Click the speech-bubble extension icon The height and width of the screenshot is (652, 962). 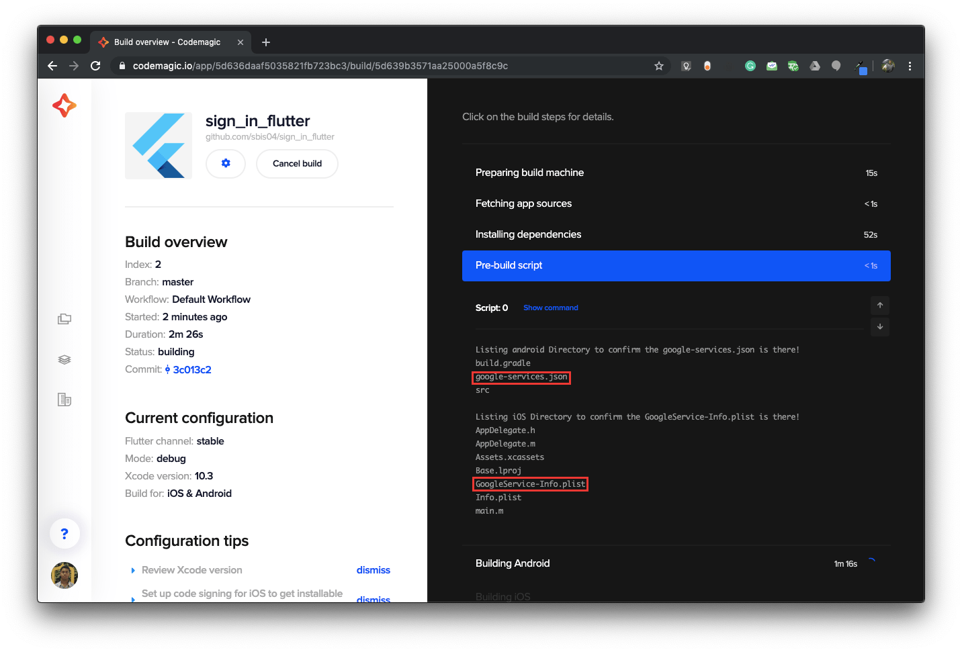(x=836, y=66)
